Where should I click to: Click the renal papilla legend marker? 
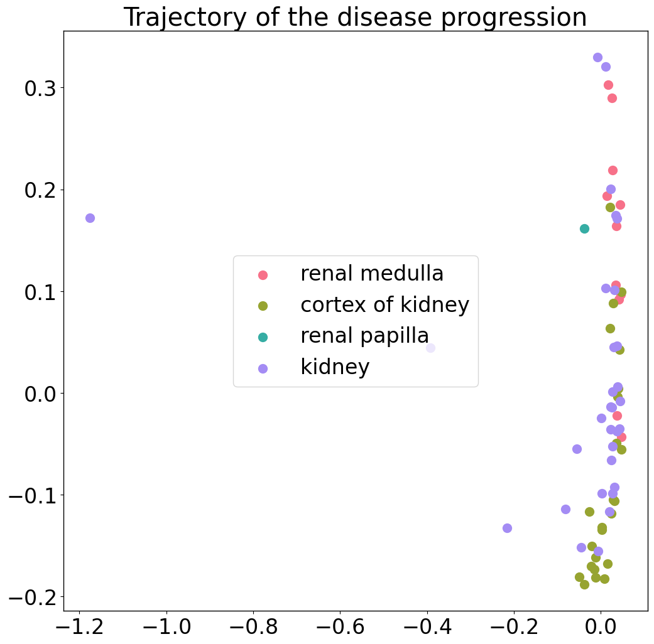coord(263,337)
